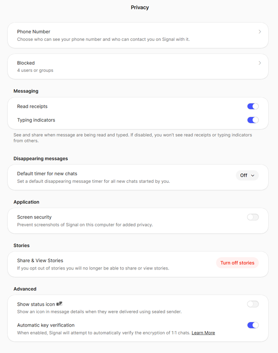The image size is (278, 353).
Task: Click the Turn off stories button
Action: coord(238,263)
